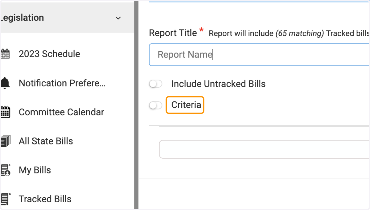Select Tracked Bills in sidebar

45,199
